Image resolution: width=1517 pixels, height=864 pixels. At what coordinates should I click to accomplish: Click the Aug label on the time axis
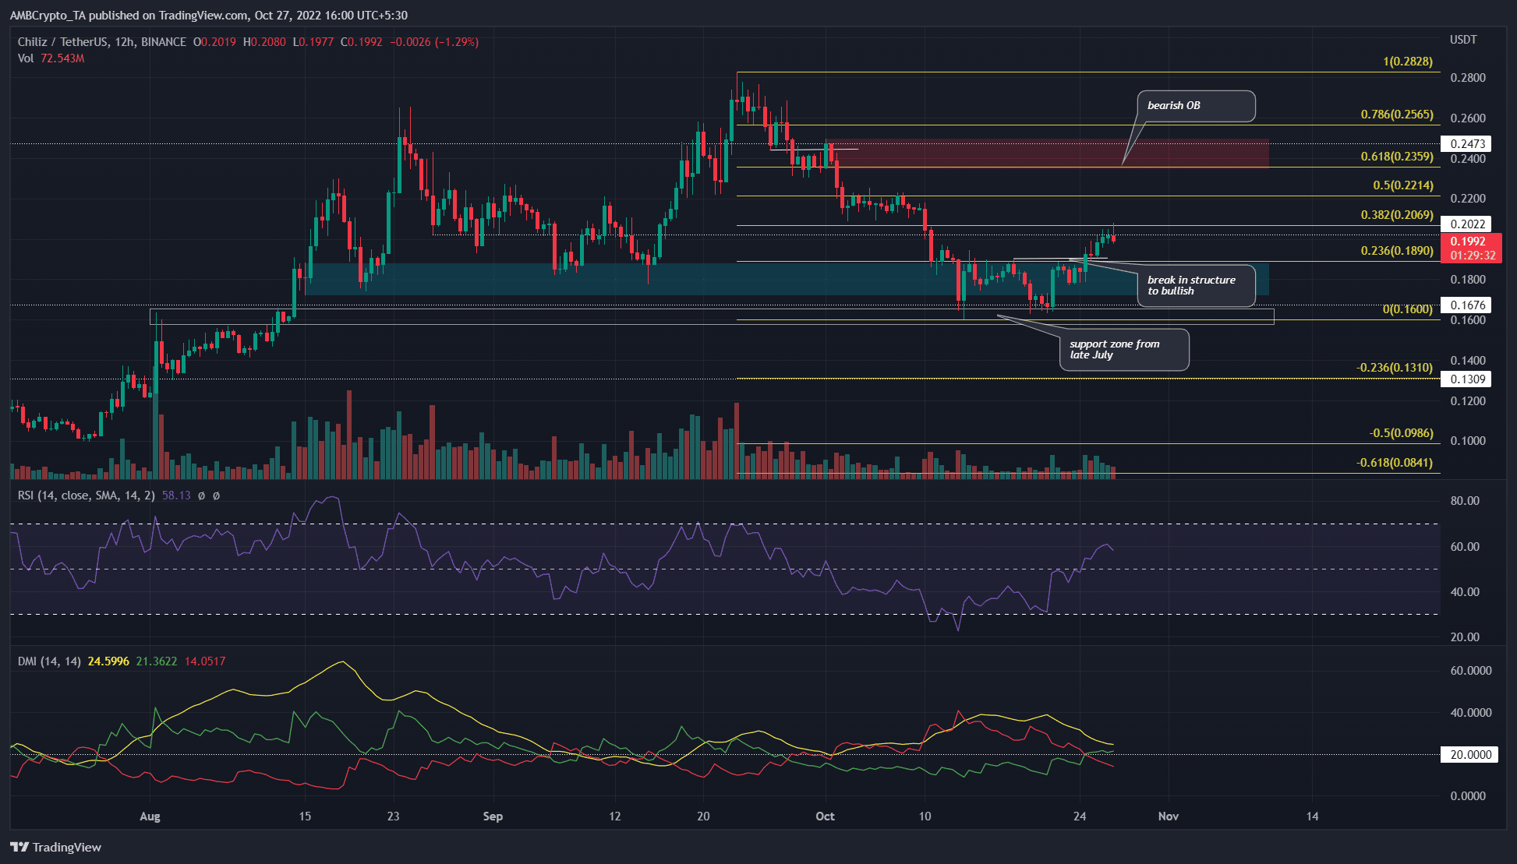point(150,816)
